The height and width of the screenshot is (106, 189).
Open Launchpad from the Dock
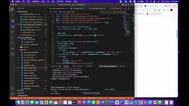pyautogui.click(x=22, y=102)
